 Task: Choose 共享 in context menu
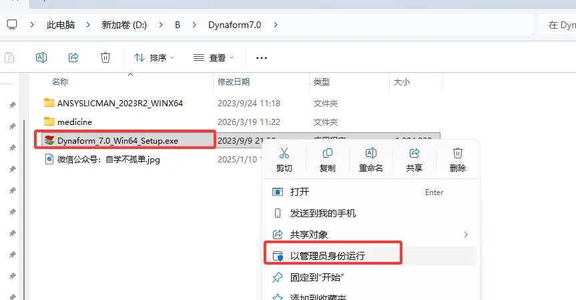[x=414, y=160]
